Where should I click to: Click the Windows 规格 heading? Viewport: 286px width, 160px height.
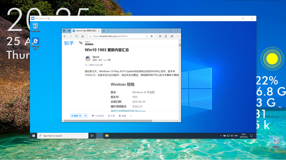[122, 85]
